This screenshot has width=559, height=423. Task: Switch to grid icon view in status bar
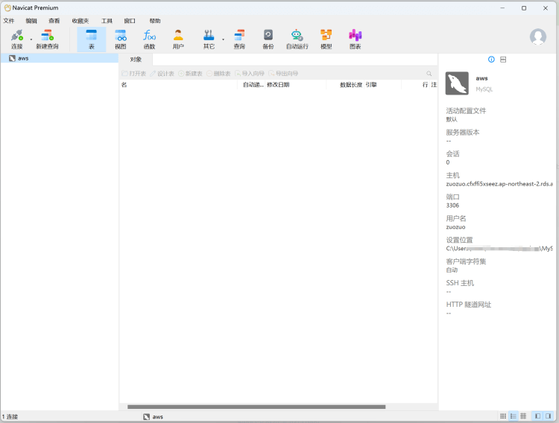[503, 416]
